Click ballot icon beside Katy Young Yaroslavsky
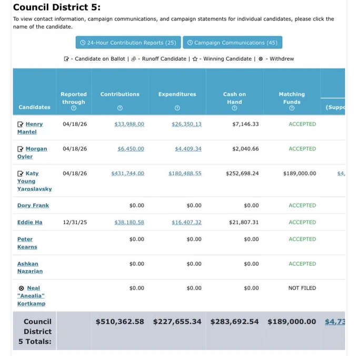The width and height of the screenshot is (358, 356). tap(21, 174)
